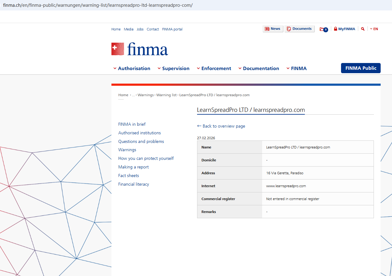Click the Documents button
The height and width of the screenshot is (276, 392).
(x=299, y=29)
